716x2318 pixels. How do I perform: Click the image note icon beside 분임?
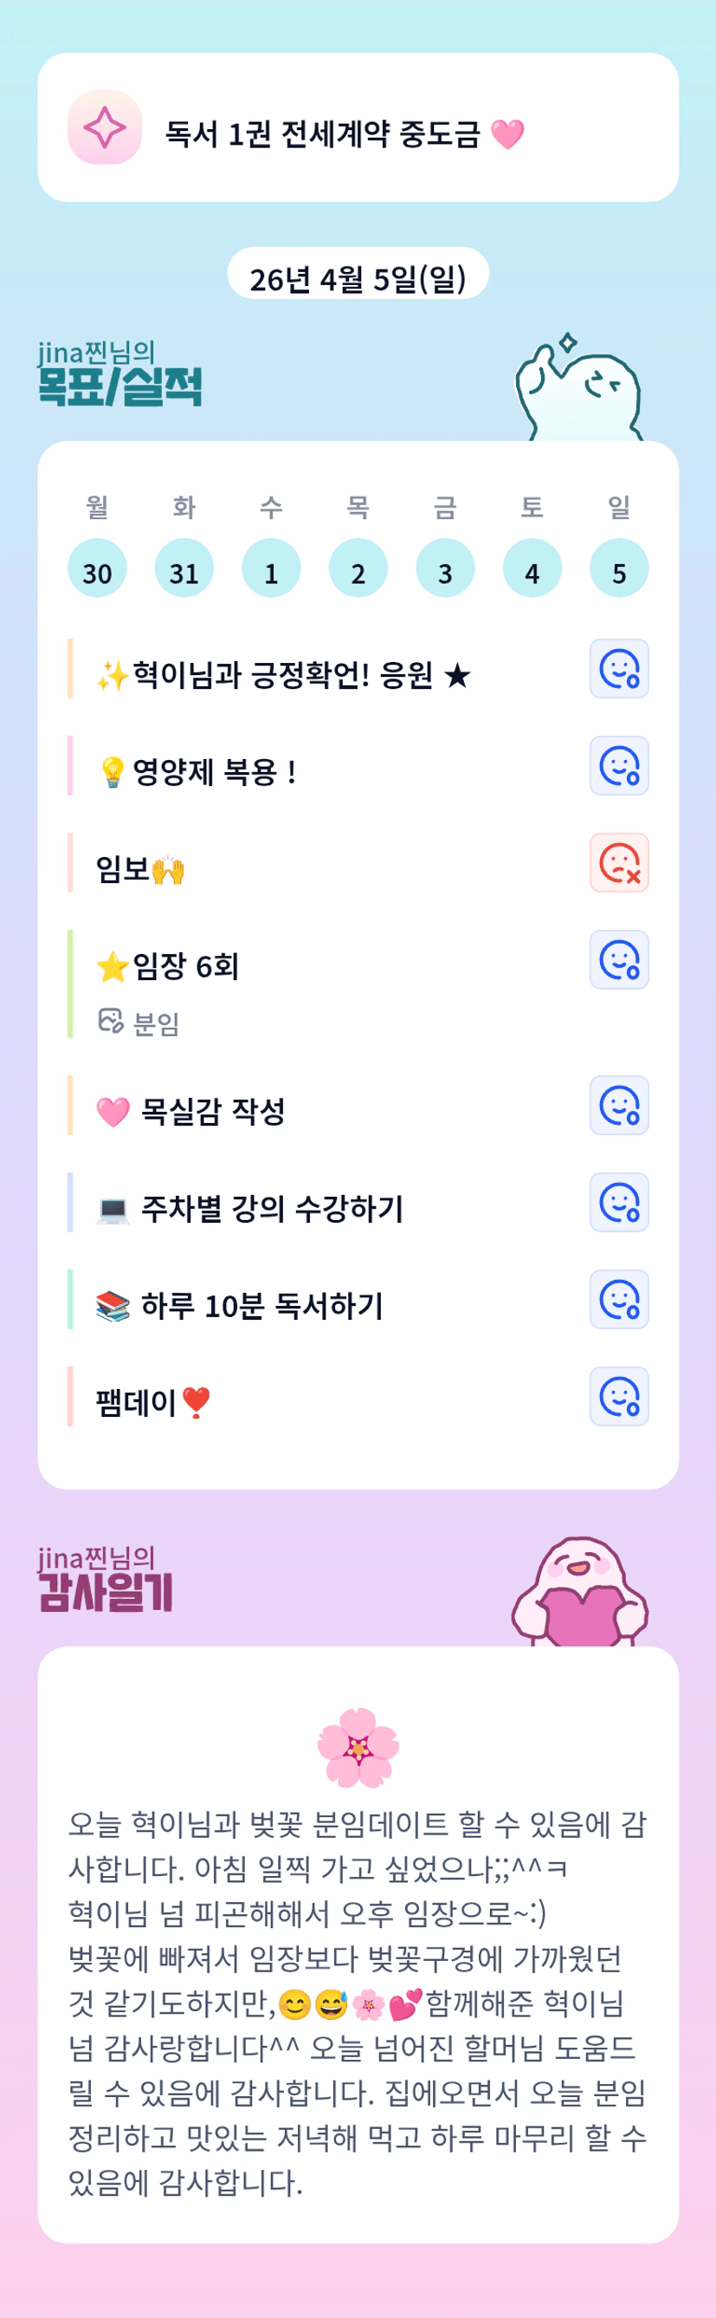pyautogui.click(x=110, y=1022)
